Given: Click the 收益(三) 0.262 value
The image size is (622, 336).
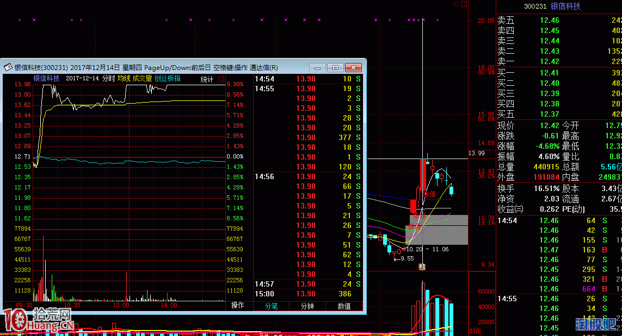Looking at the screenshot, I should (550, 209).
